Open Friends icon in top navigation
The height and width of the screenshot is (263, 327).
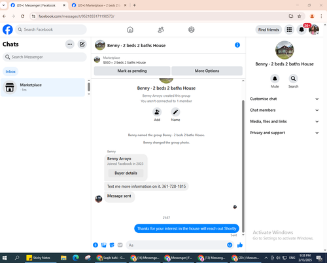click(161, 29)
